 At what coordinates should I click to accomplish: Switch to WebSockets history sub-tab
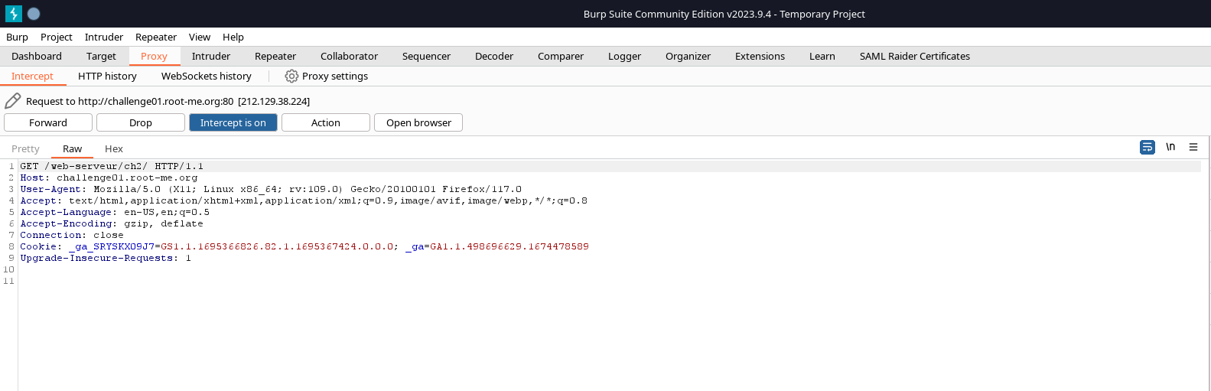click(x=207, y=76)
